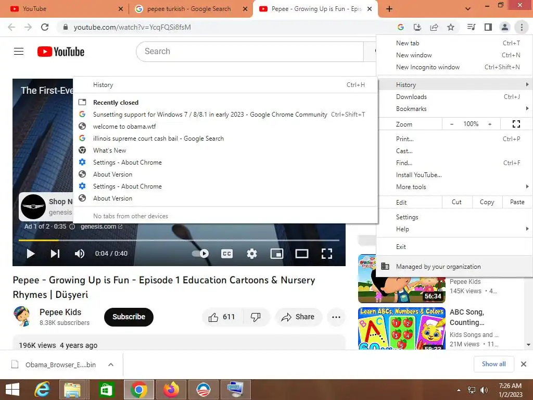Open more actions ellipsis below the video
Image resolution: width=533 pixels, height=400 pixels.
point(336,317)
